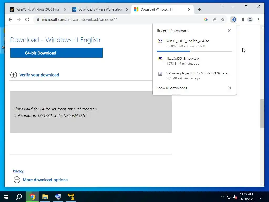Close the WinWorld Windows 2000 tab
The width and height of the screenshot is (269, 202).
[x=65, y=10]
